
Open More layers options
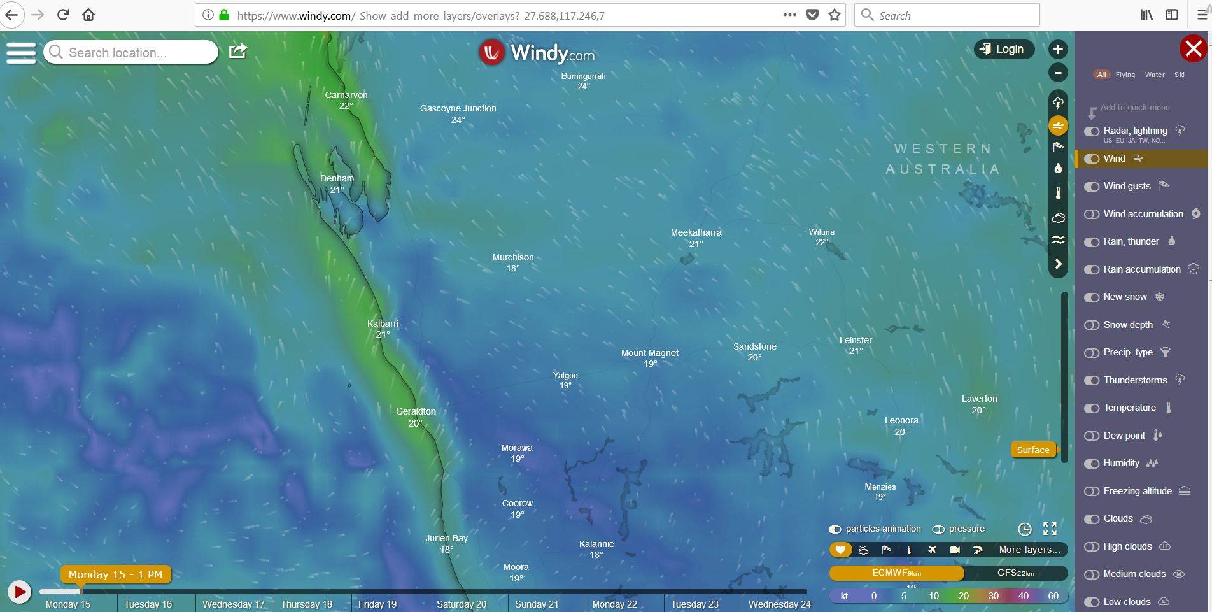pos(1027,550)
